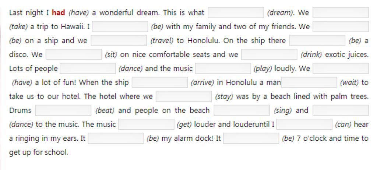Focus the blank before (sing)
The image size is (377, 170).
click(x=242, y=110)
